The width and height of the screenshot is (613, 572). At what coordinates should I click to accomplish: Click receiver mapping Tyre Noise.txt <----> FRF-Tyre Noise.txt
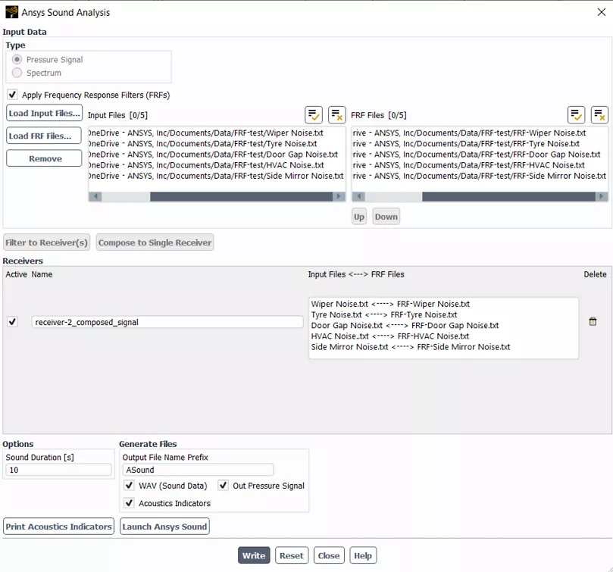(x=384, y=314)
